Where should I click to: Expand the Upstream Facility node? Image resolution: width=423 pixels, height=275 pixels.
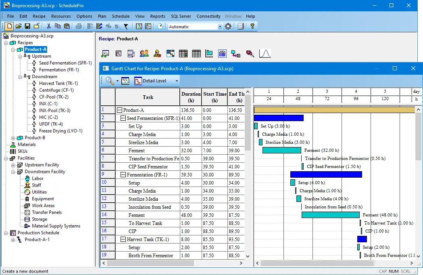[x=13, y=165]
